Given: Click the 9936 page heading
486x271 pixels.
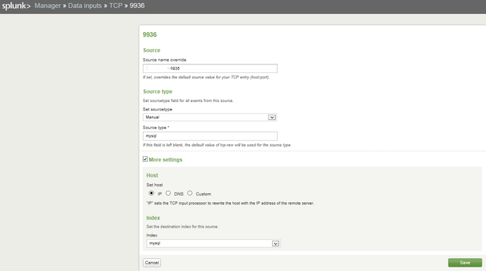Looking at the screenshot, I should click(x=149, y=35).
